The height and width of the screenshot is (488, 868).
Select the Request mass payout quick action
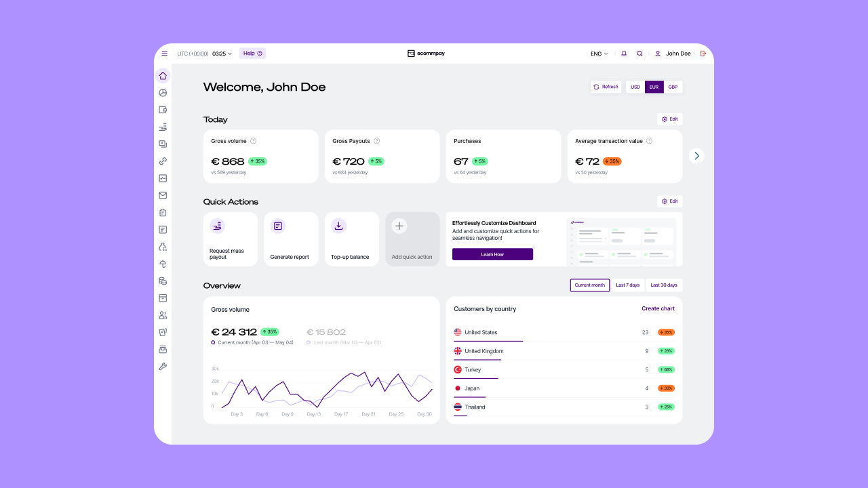230,239
